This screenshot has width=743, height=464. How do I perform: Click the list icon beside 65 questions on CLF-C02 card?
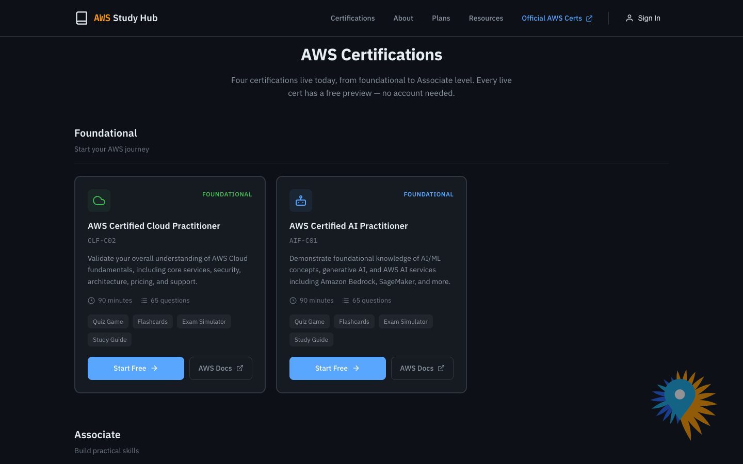[x=144, y=301]
